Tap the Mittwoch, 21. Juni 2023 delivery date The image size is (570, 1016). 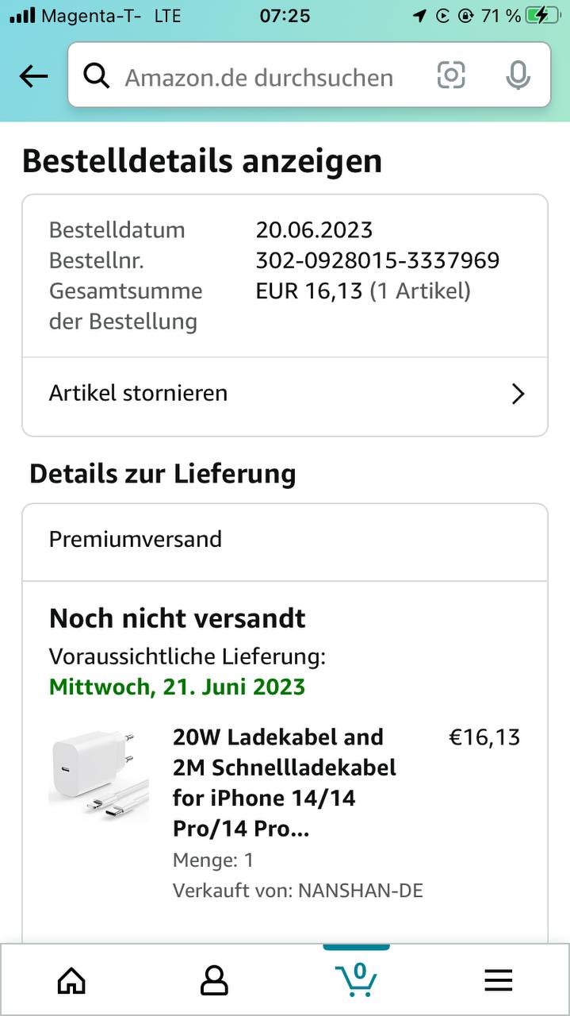coord(177,687)
